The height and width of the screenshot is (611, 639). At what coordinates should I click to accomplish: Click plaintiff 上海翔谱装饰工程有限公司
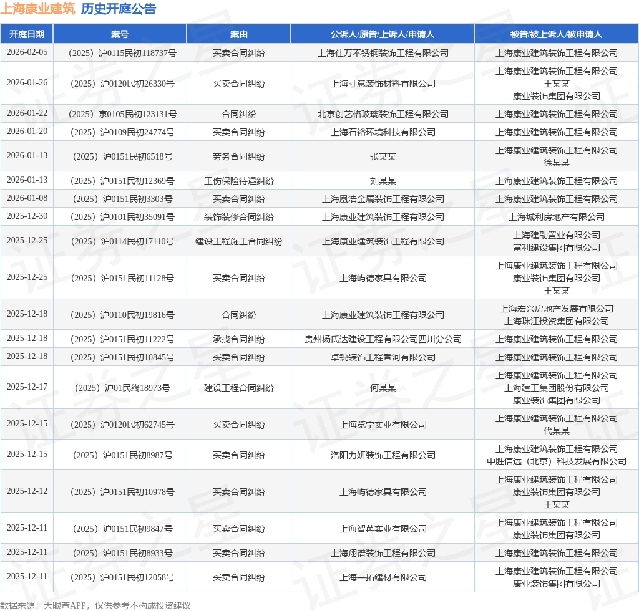coord(383,553)
